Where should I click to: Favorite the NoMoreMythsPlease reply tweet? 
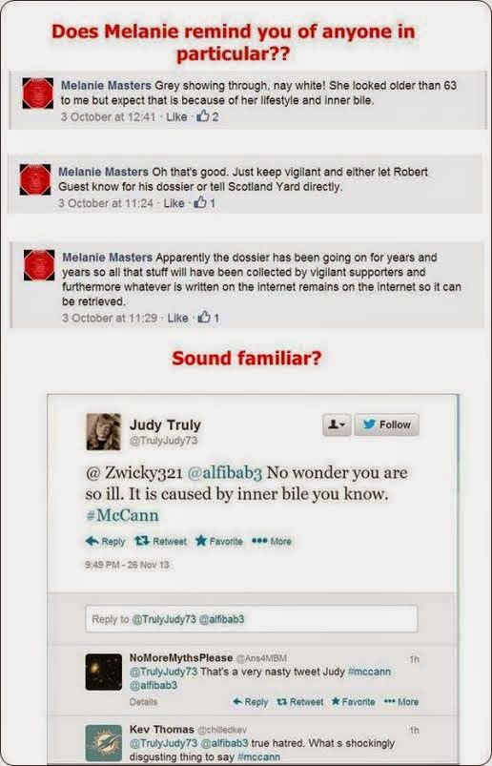(354, 701)
